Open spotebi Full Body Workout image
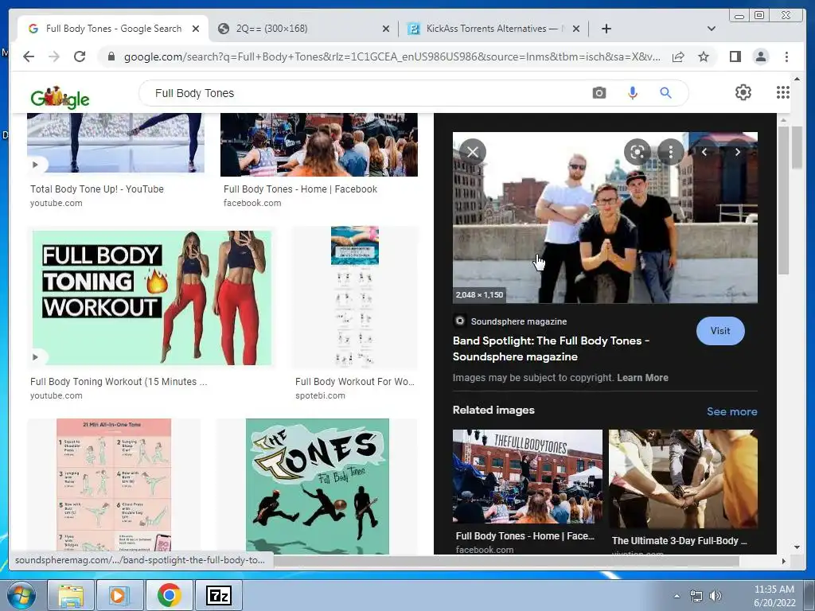This screenshot has height=611, width=815. pos(354,298)
